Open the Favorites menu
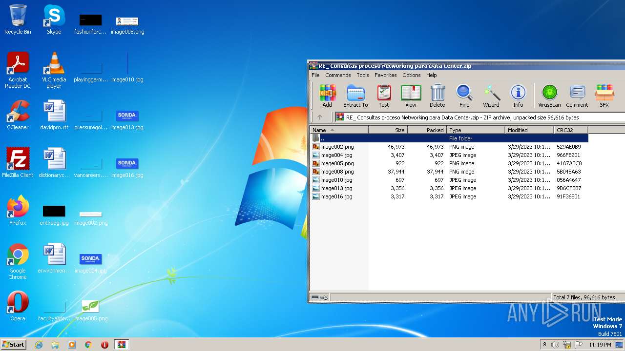Screen dimensions: 625x351 click(x=386, y=75)
